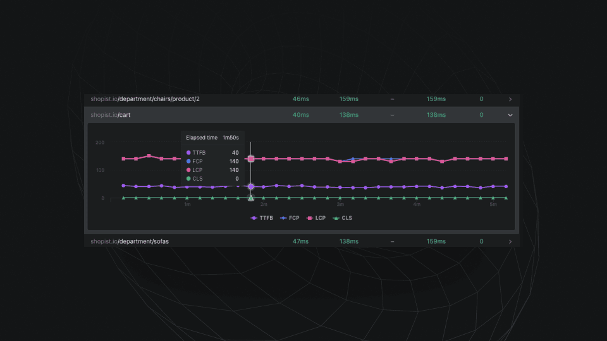
Task: Toggle LCP series in chart legend
Action: tap(316, 218)
